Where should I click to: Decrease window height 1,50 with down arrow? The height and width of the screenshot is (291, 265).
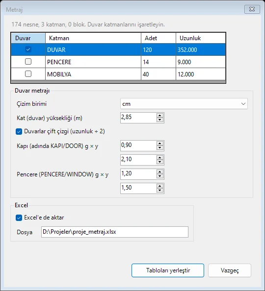click(x=160, y=191)
